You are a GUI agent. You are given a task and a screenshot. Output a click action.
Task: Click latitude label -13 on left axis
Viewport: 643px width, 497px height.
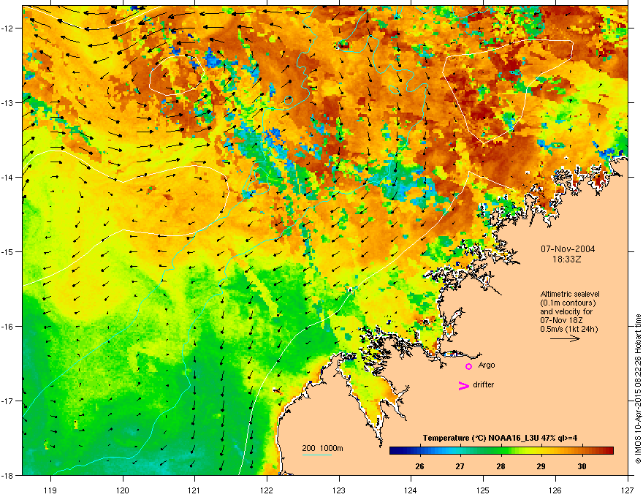[8, 103]
